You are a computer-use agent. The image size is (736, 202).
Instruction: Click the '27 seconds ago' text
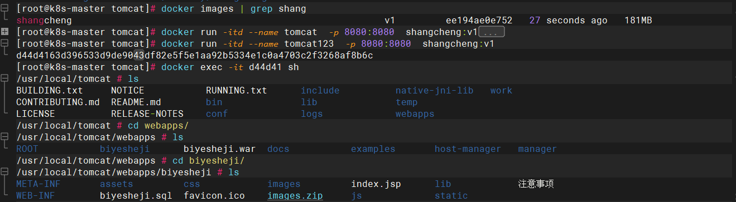[x=569, y=21]
